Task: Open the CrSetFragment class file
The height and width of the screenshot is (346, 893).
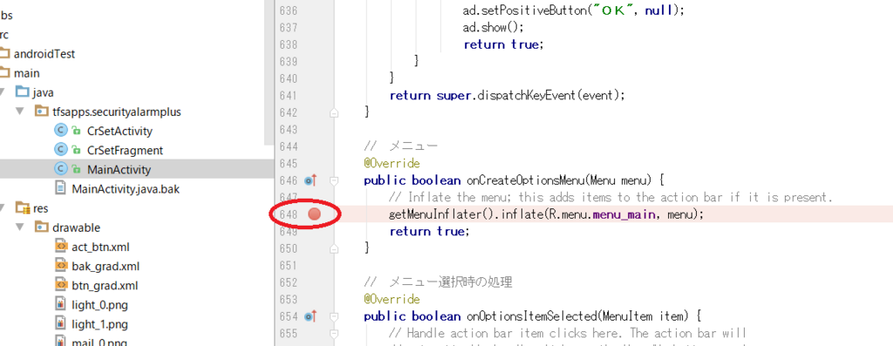Action: [x=125, y=150]
